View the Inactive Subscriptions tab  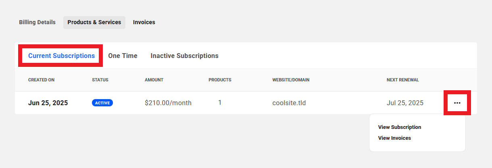coord(184,56)
